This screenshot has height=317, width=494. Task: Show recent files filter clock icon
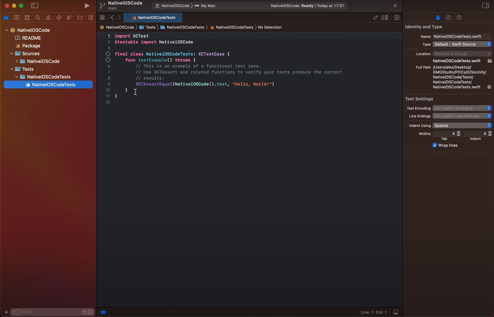(x=84, y=312)
